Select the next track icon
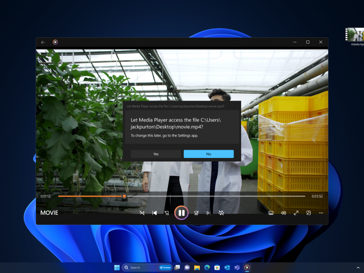 [x=208, y=212]
